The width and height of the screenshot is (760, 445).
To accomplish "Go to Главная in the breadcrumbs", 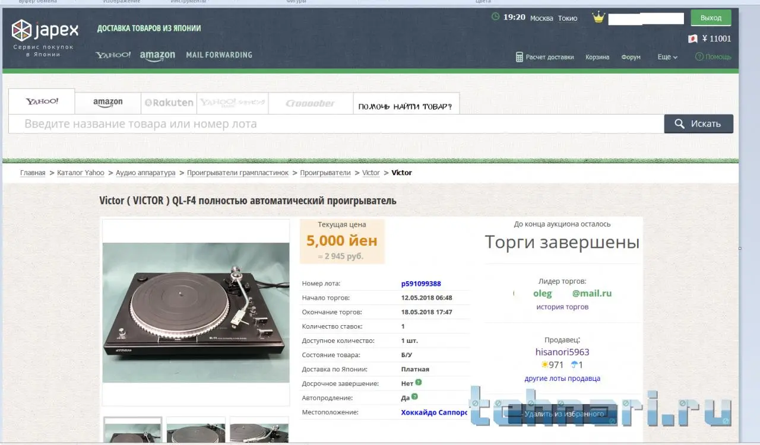I will [x=33, y=173].
